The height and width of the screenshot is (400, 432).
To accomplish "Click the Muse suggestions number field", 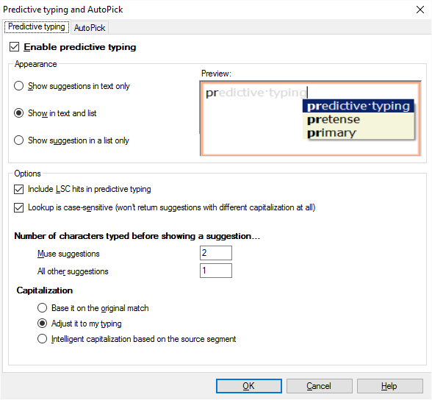I will click(x=216, y=253).
